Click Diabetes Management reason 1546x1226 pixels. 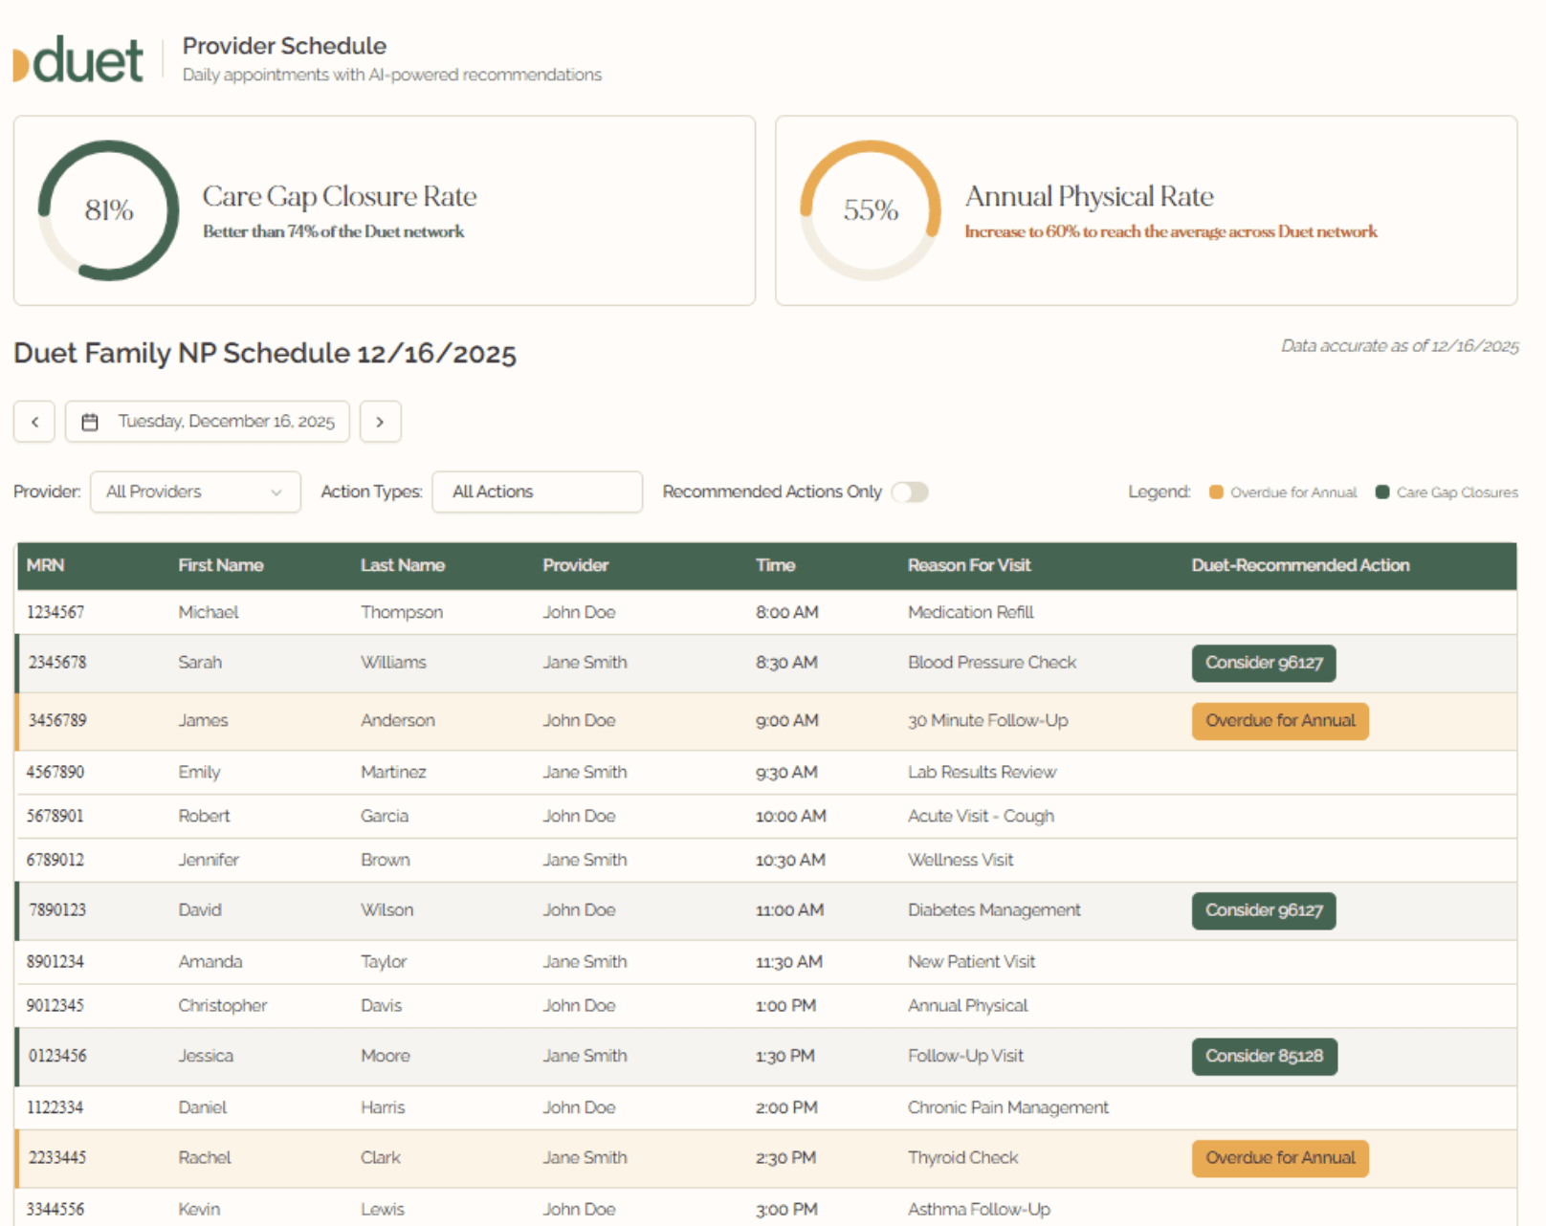994,910
